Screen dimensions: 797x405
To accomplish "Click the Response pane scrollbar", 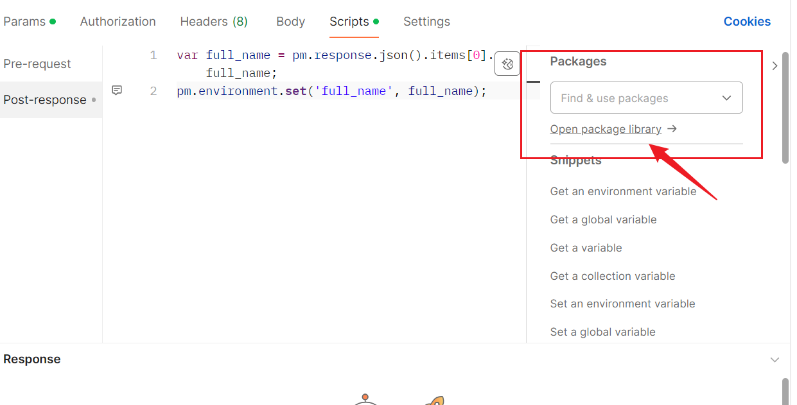I will 785,392.
